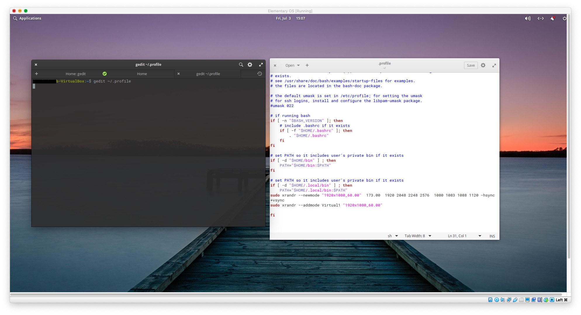Click the '# if running bash' comment line
Screen dimensions: 581x315
290,116
